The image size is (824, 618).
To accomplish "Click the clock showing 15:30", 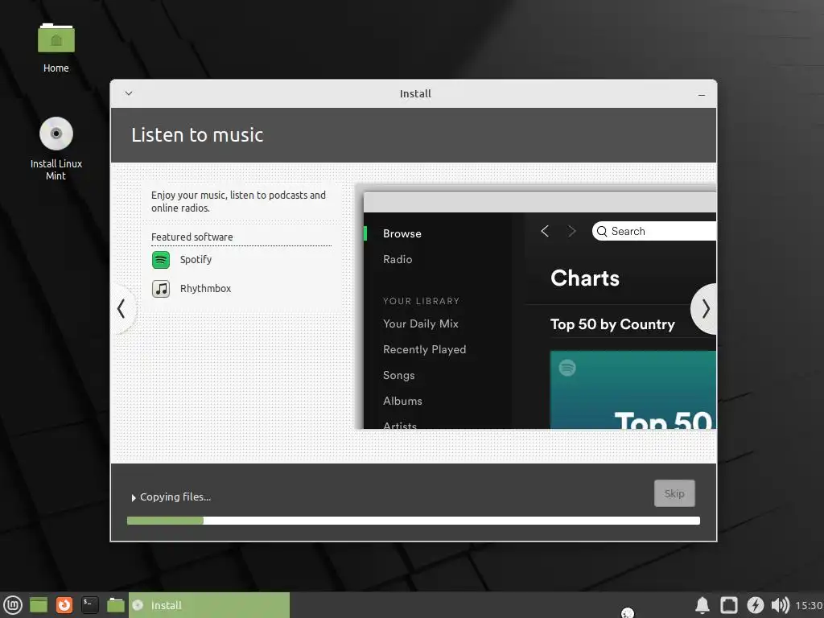I will pyautogui.click(x=809, y=605).
